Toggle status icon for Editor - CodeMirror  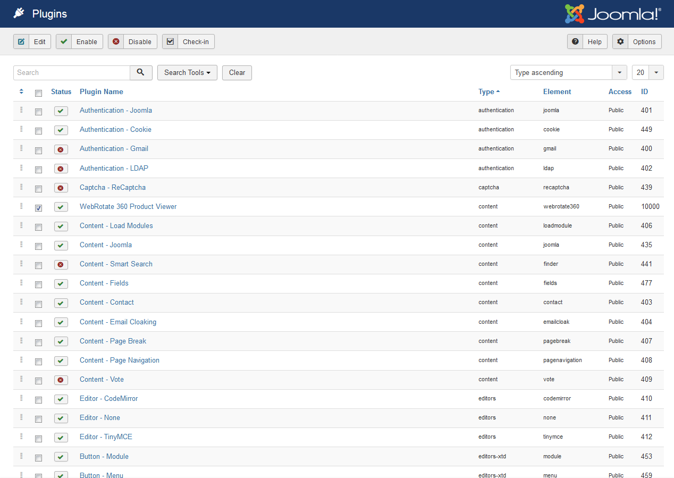pos(61,399)
